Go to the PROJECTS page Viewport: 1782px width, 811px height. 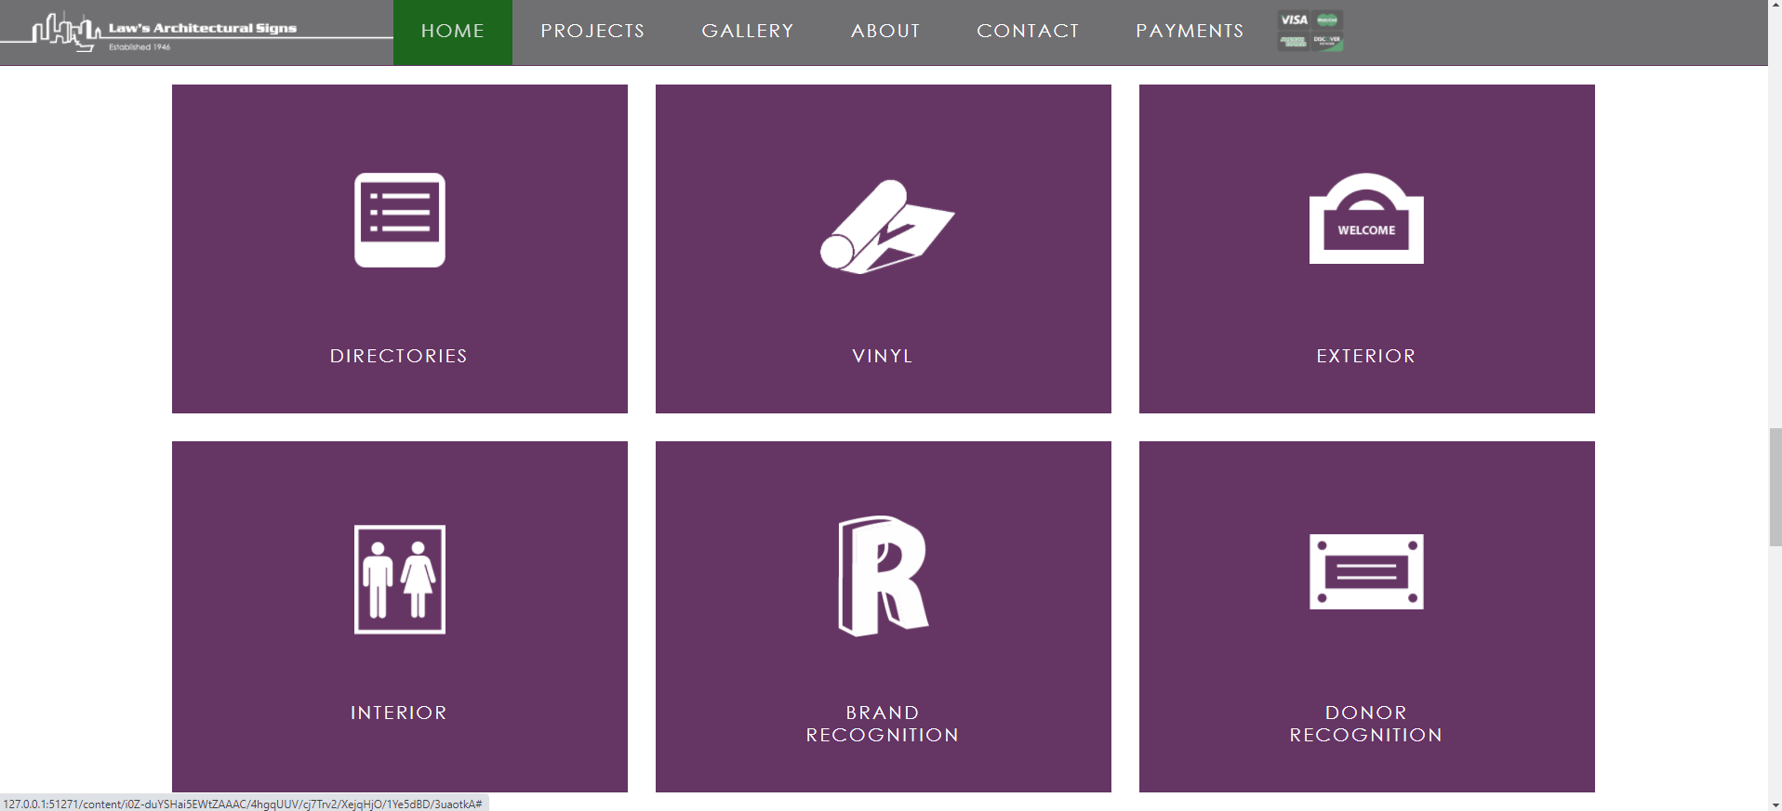592,32
